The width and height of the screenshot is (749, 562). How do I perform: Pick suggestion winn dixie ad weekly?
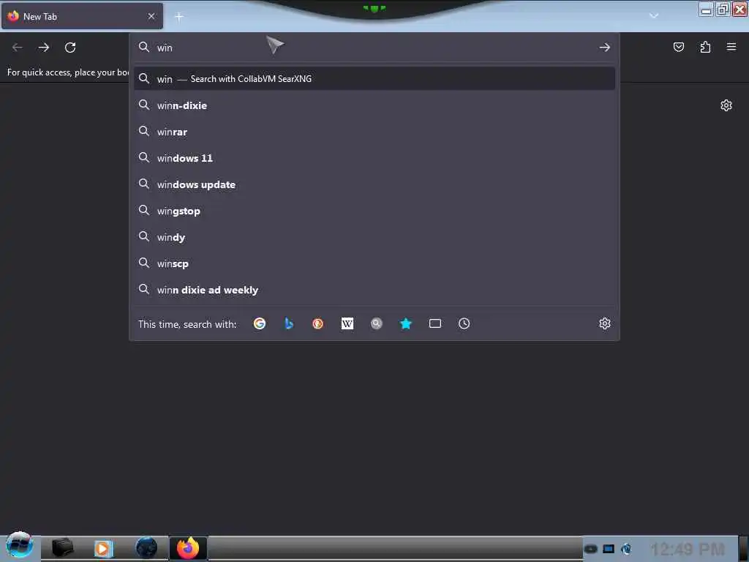[374, 290]
